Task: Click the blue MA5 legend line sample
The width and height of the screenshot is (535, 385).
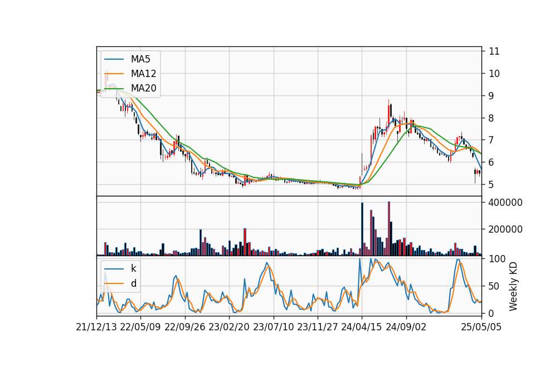Action: (114, 59)
